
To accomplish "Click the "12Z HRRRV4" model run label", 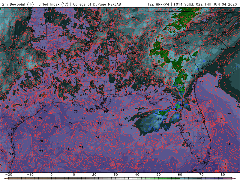I will click(x=158, y=4).
